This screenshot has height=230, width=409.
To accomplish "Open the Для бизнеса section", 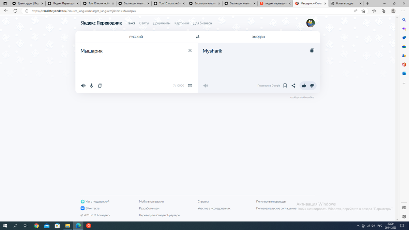I will click(202, 23).
